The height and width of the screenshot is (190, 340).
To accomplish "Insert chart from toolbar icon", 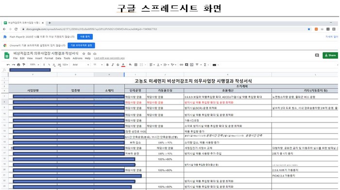I will 192,65.
